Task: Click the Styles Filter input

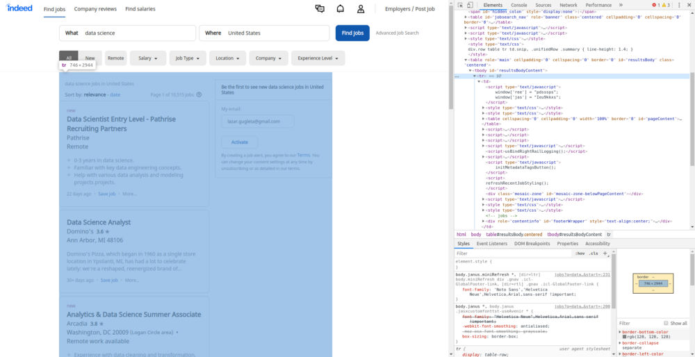Action: [514, 254]
